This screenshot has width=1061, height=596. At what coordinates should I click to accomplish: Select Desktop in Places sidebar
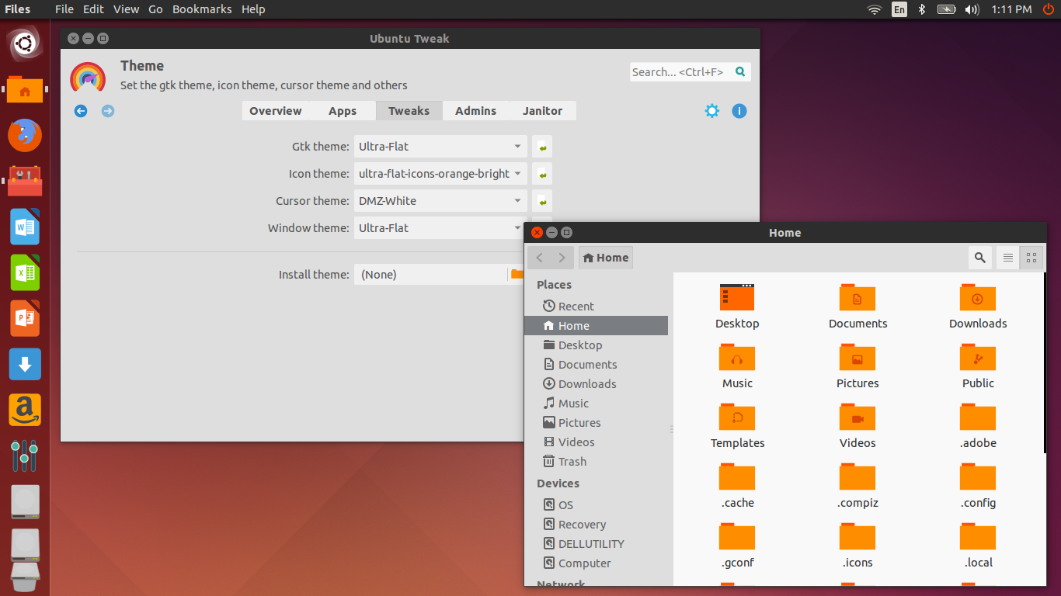[596, 345]
